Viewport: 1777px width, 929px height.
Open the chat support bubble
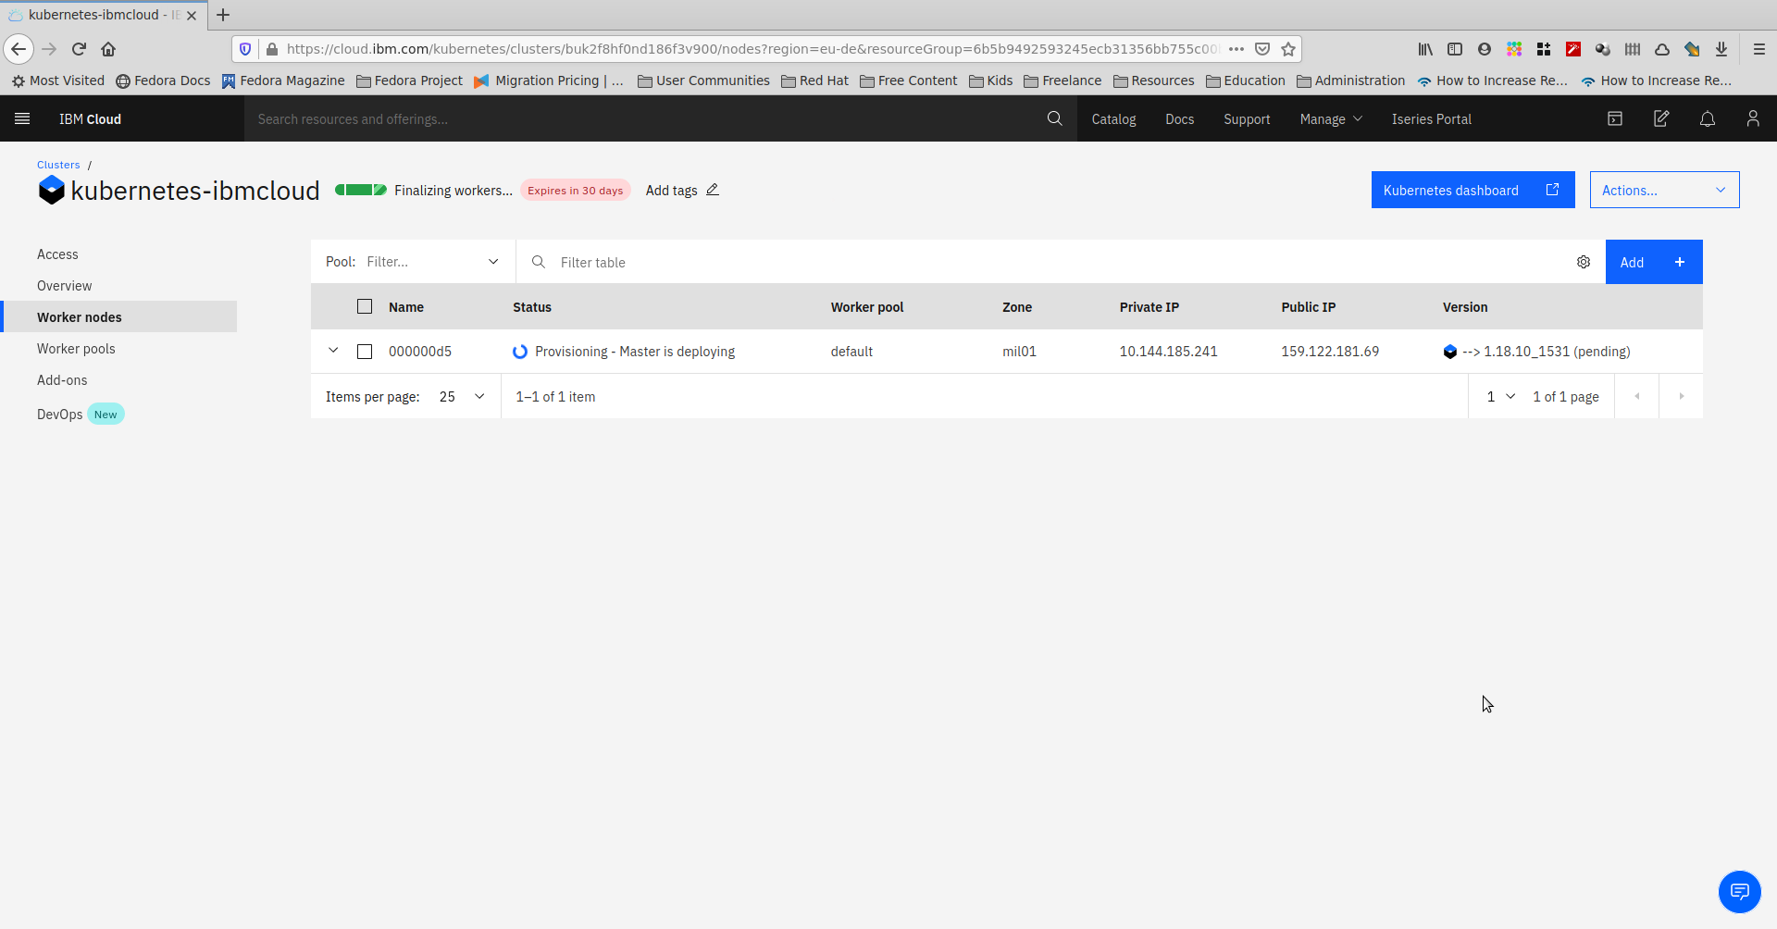coord(1740,892)
